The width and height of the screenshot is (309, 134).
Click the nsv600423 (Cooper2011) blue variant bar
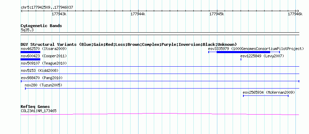click(30, 59)
